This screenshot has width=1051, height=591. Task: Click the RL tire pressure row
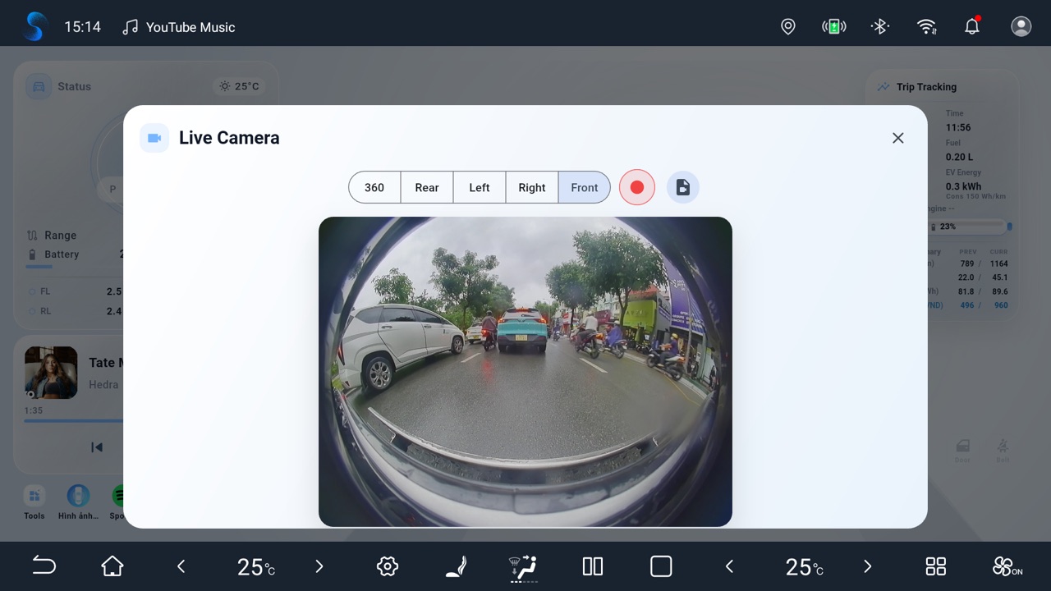tap(75, 311)
